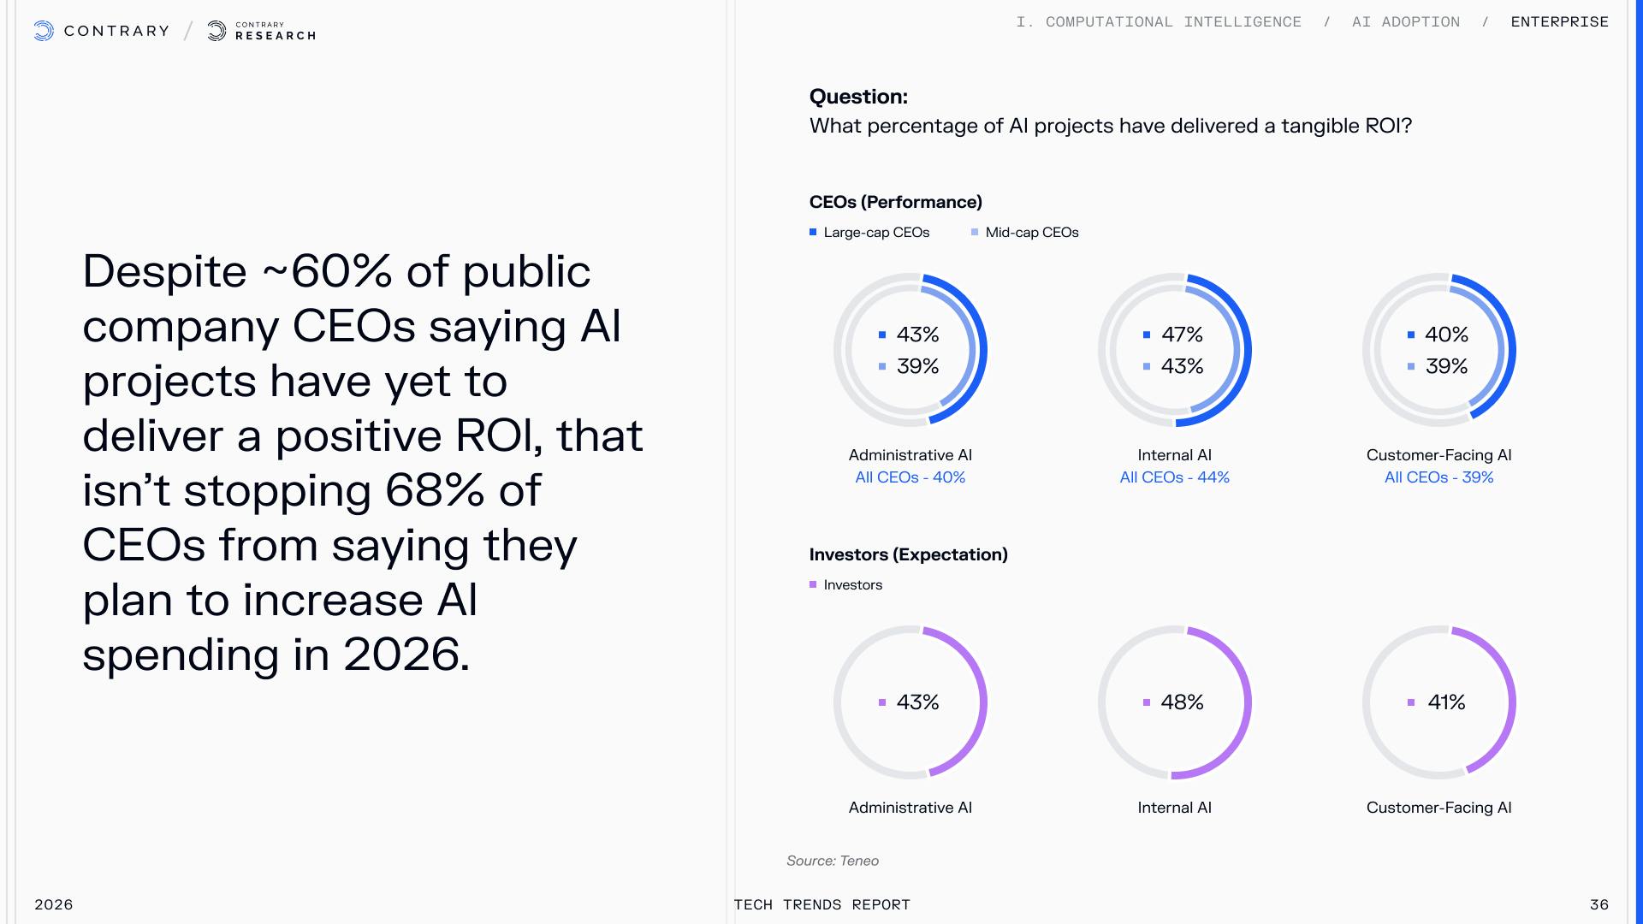Click the AI Adoption breadcrumb
Image resolution: width=1643 pixels, height=924 pixels.
[1406, 22]
